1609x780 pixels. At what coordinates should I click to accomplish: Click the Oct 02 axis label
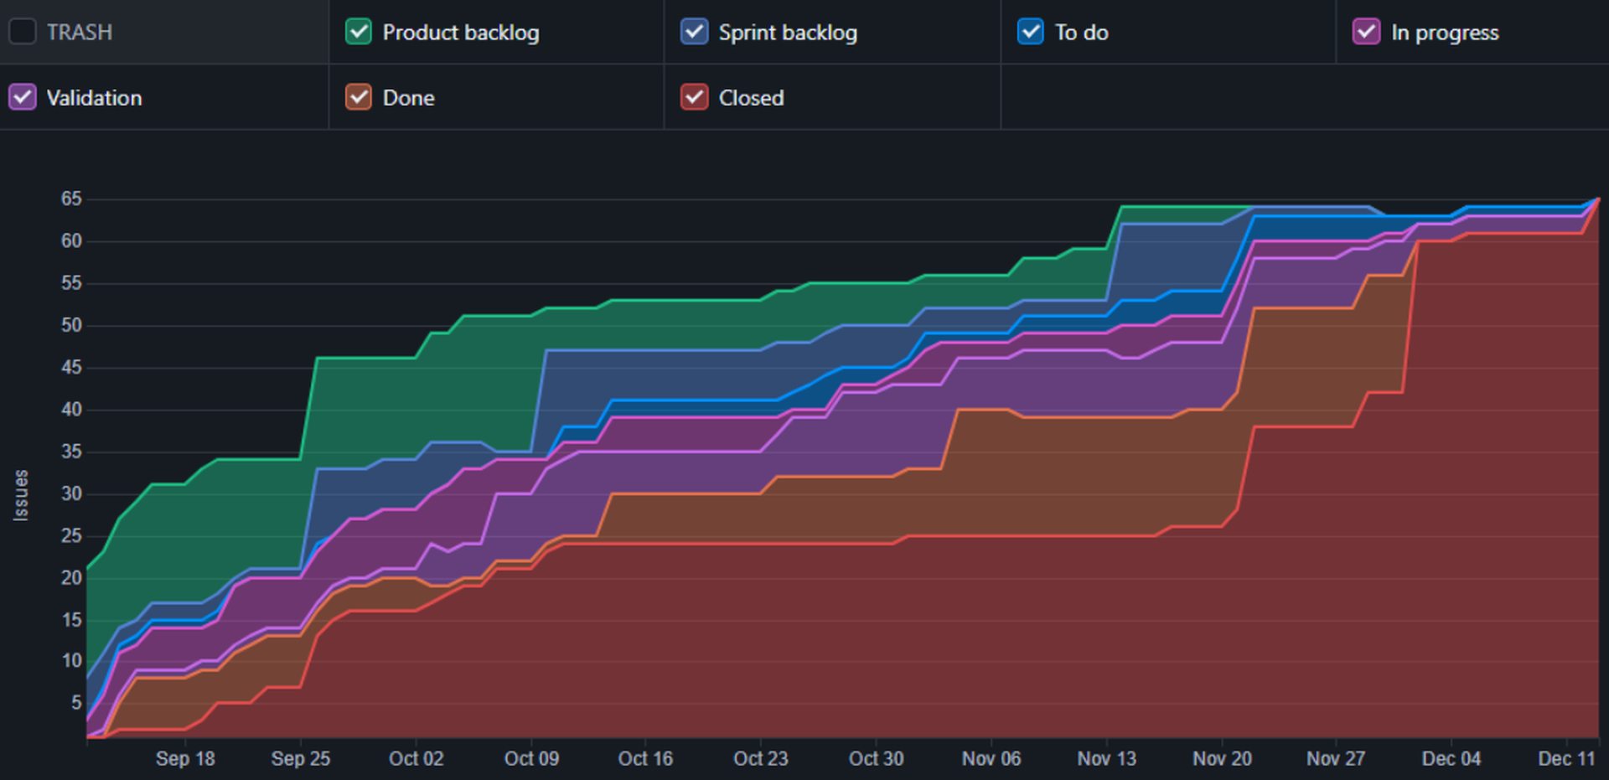(416, 759)
